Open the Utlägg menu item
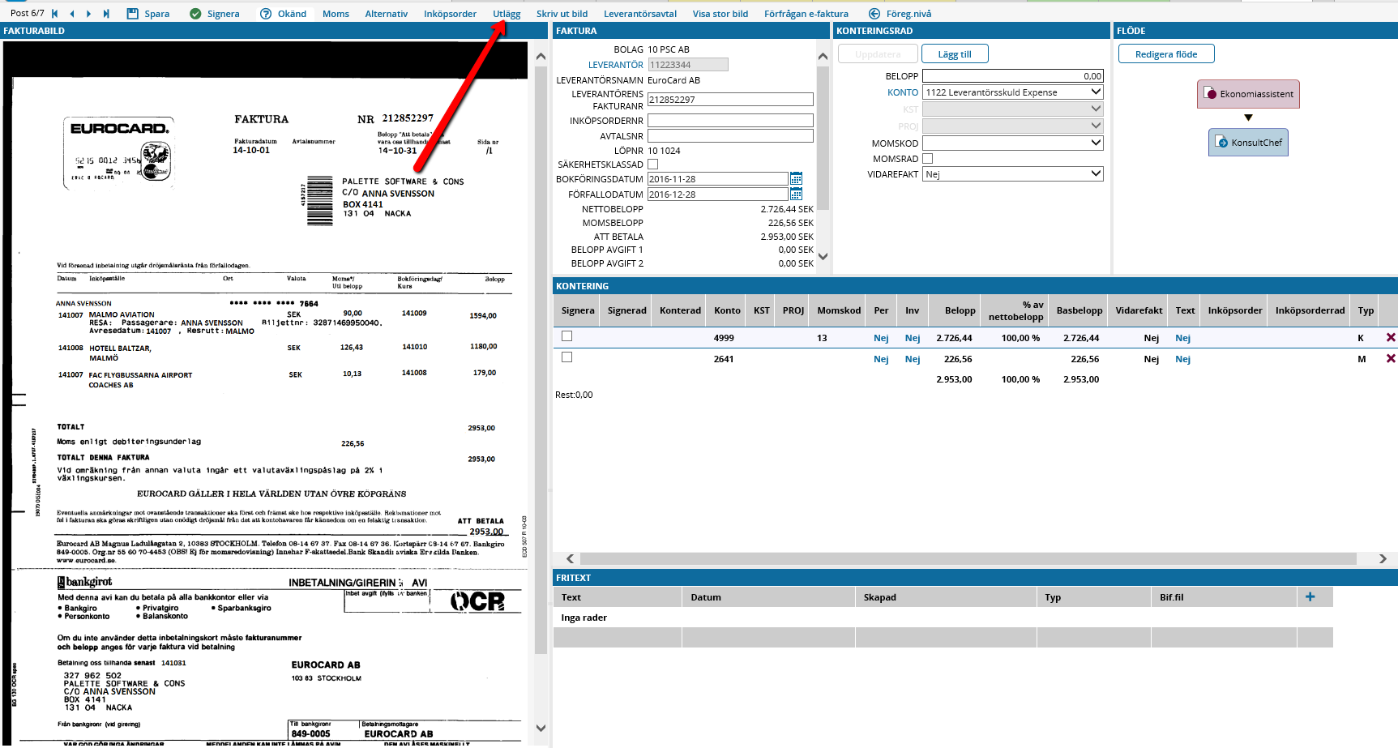 click(507, 14)
